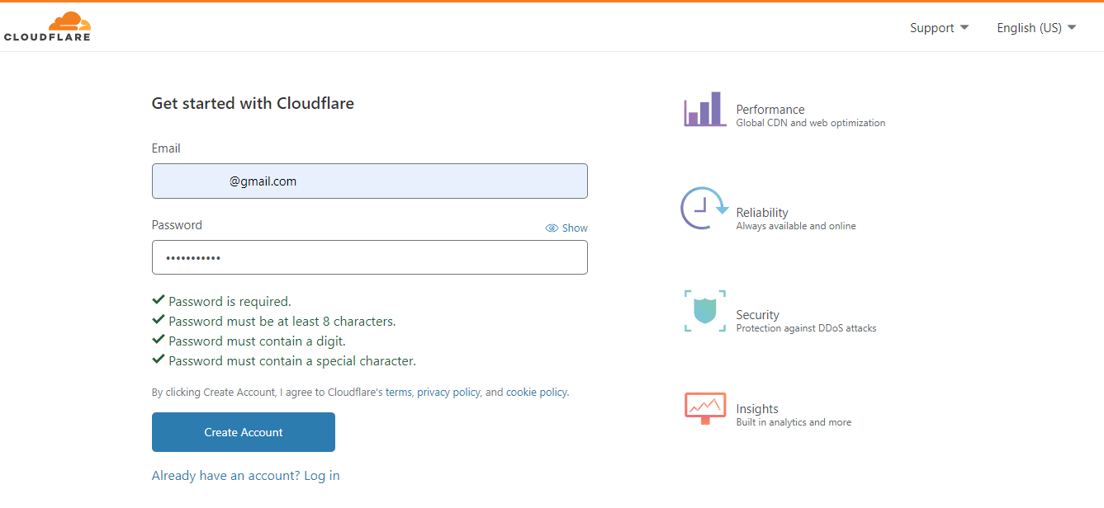
Task: Click checkmark next to 'Password is required'
Action: point(159,301)
